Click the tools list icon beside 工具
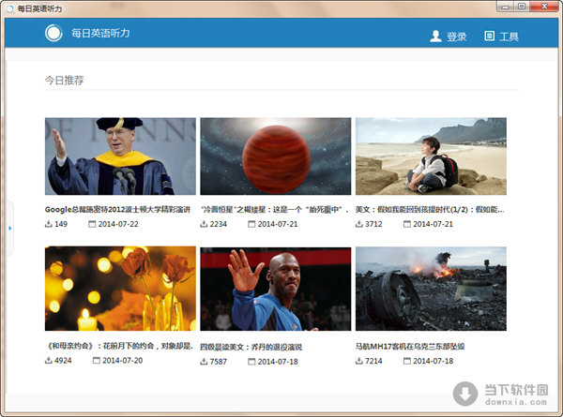563x417 pixels. click(x=489, y=36)
